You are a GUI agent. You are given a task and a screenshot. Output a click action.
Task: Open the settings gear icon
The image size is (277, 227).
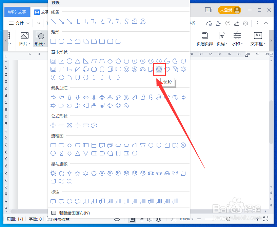coord(245,23)
